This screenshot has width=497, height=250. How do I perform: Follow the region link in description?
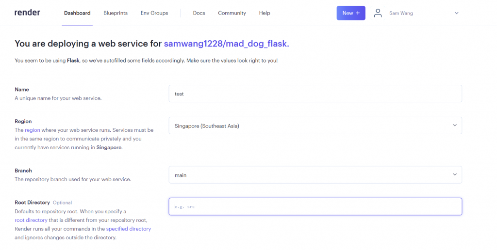(33, 130)
